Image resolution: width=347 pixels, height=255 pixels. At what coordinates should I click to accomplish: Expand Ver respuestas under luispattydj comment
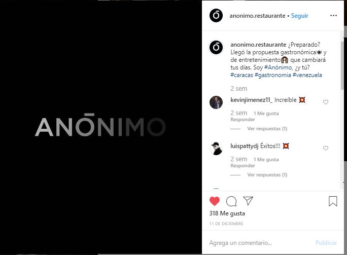[x=267, y=175]
